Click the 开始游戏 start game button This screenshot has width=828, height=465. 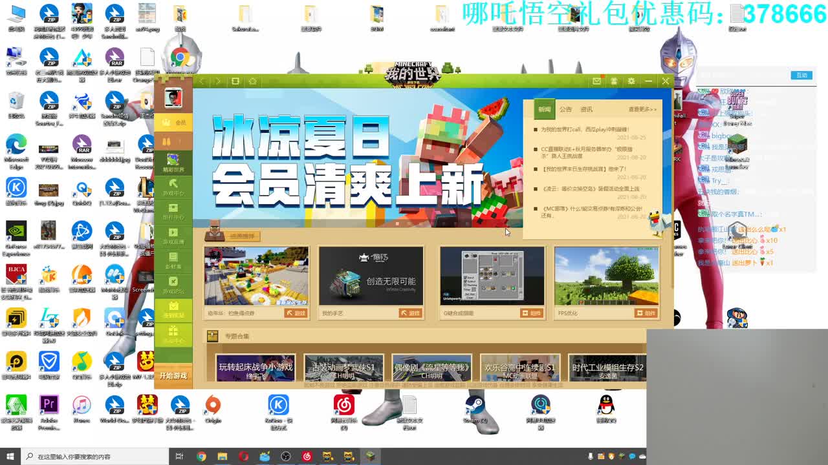click(x=173, y=375)
